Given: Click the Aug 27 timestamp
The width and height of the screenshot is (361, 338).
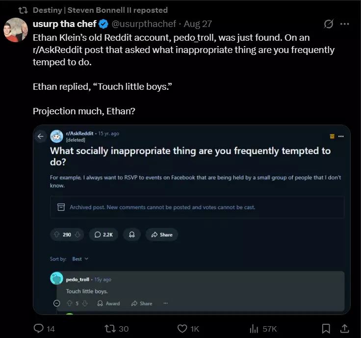Looking at the screenshot, I should click(198, 24).
